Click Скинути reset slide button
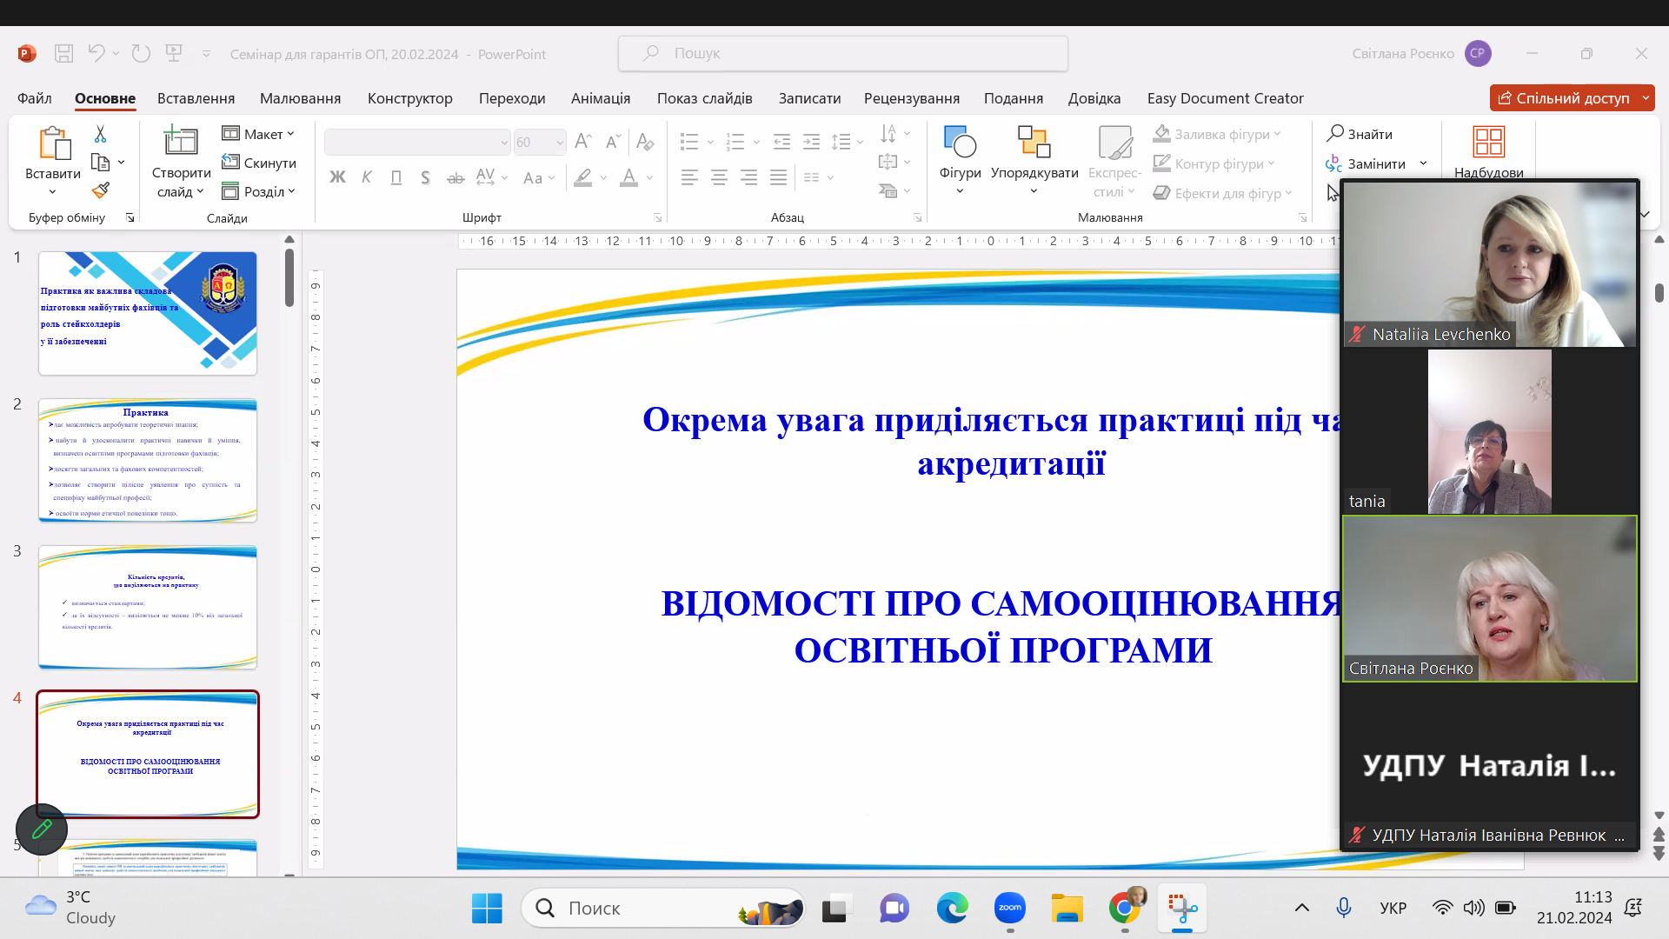Viewport: 1669px width, 939px height. point(259,163)
